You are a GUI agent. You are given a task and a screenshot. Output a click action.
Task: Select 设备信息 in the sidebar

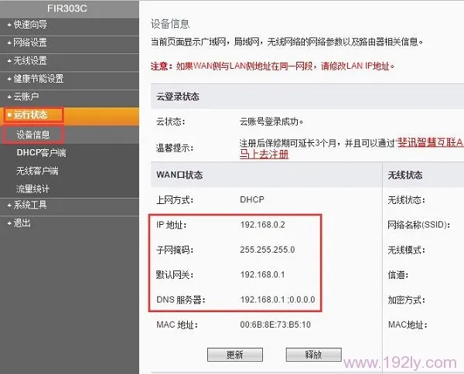click(33, 134)
